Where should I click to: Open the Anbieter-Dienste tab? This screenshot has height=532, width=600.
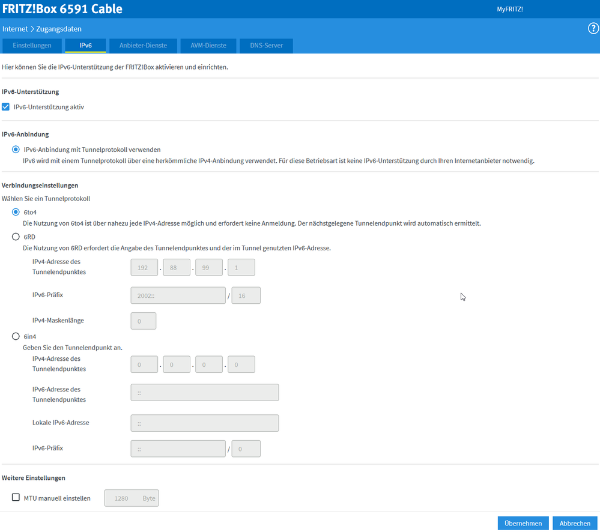pyautogui.click(x=143, y=46)
